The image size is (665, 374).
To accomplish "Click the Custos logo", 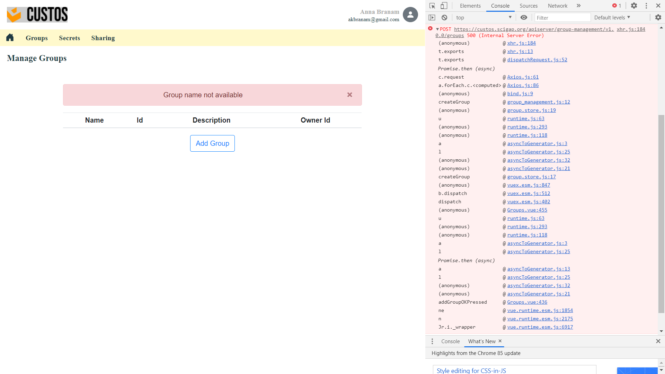I will 37,15.
